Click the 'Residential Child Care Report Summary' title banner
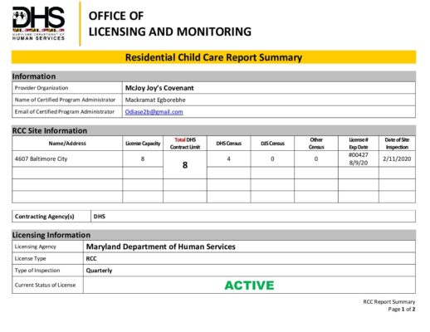The image size is (430, 332). [x=213, y=57]
